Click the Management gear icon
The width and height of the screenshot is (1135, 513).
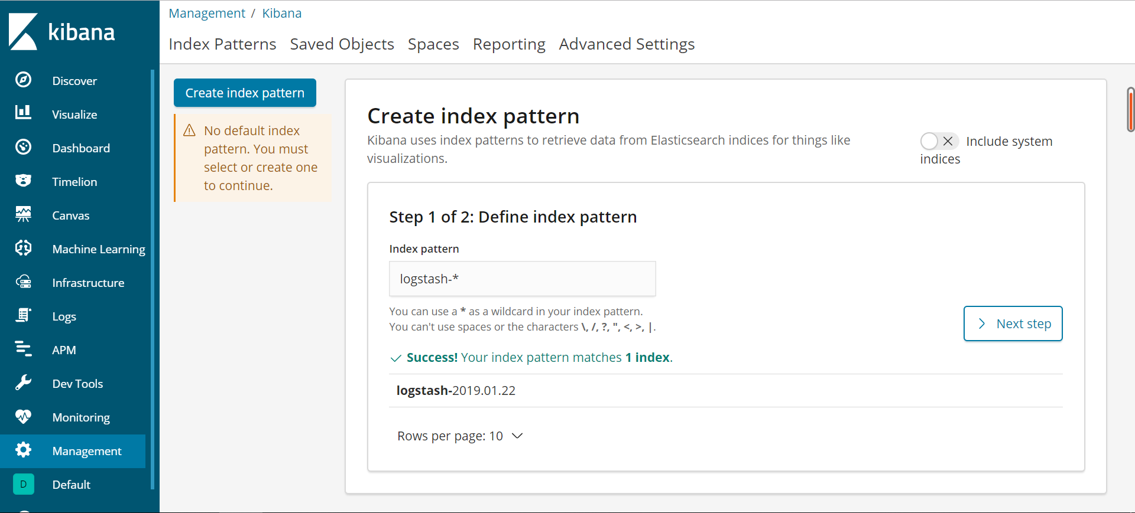[23, 450]
